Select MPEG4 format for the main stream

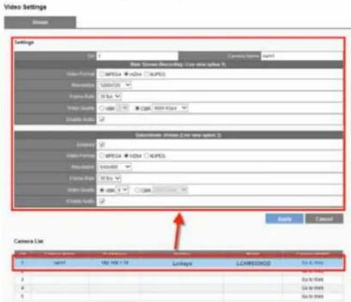click(x=102, y=74)
